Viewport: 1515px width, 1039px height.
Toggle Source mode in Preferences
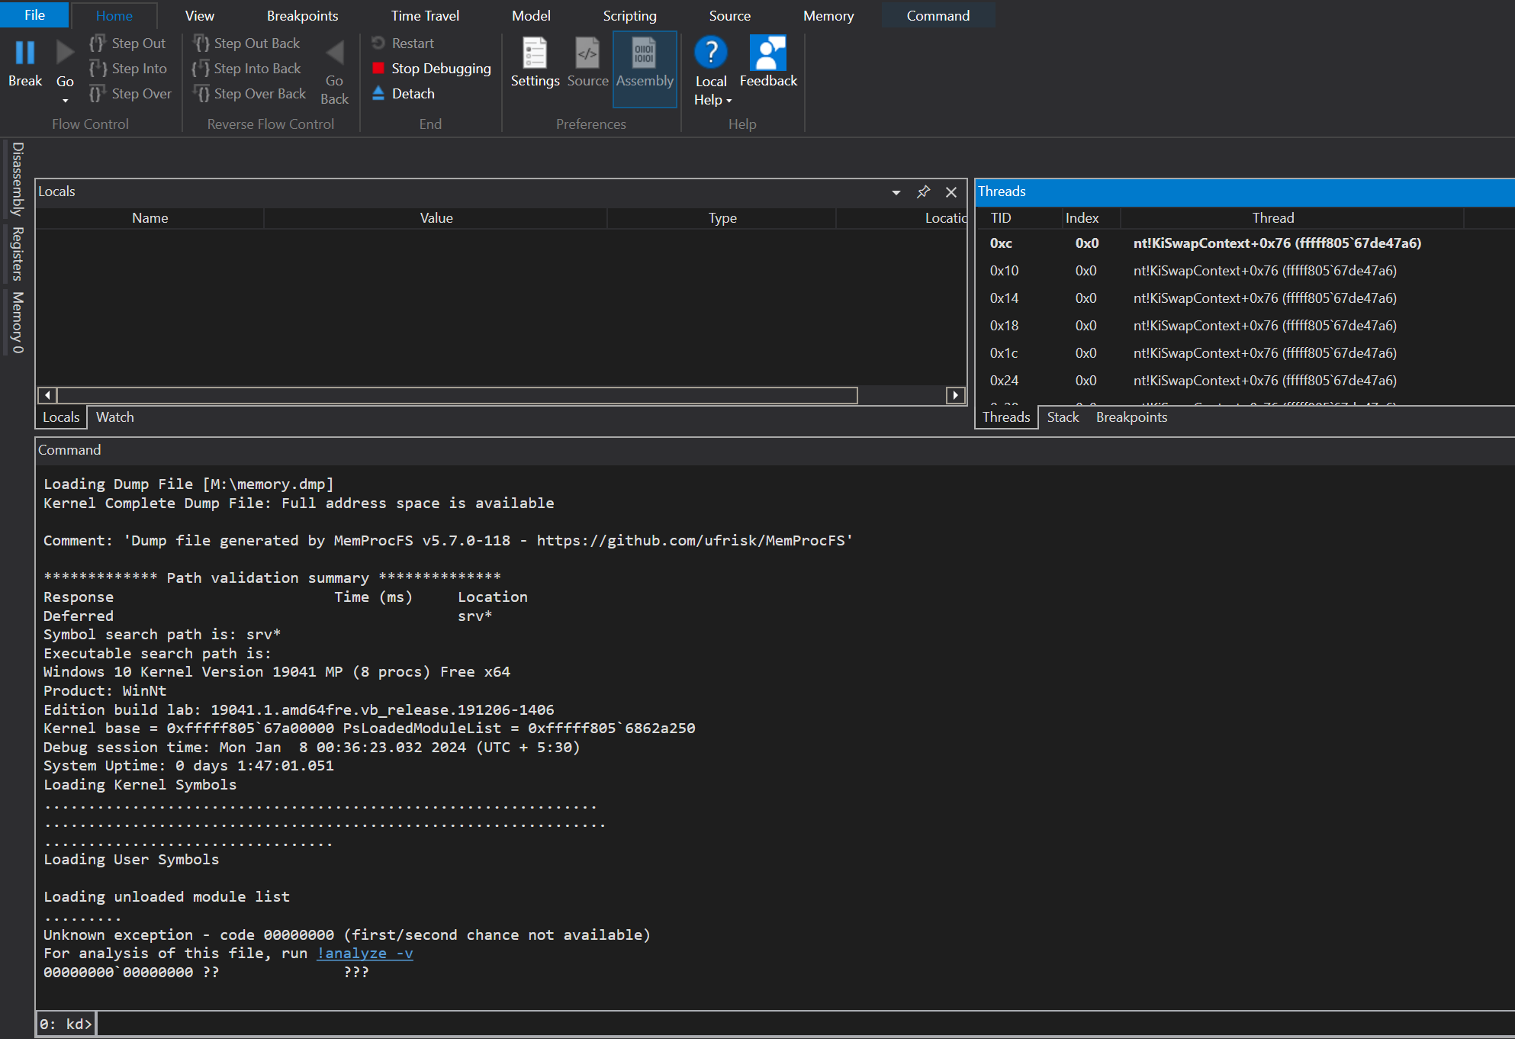[x=587, y=53]
